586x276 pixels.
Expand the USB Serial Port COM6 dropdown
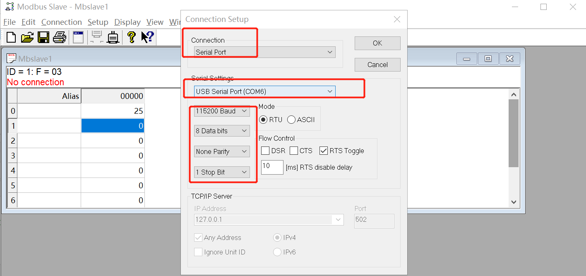click(x=264, y=91)
